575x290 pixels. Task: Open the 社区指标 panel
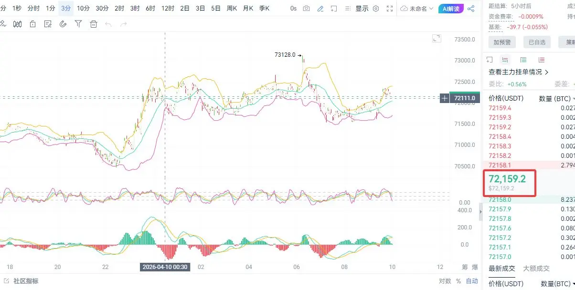pyautogui.click(x=26, y=281)
